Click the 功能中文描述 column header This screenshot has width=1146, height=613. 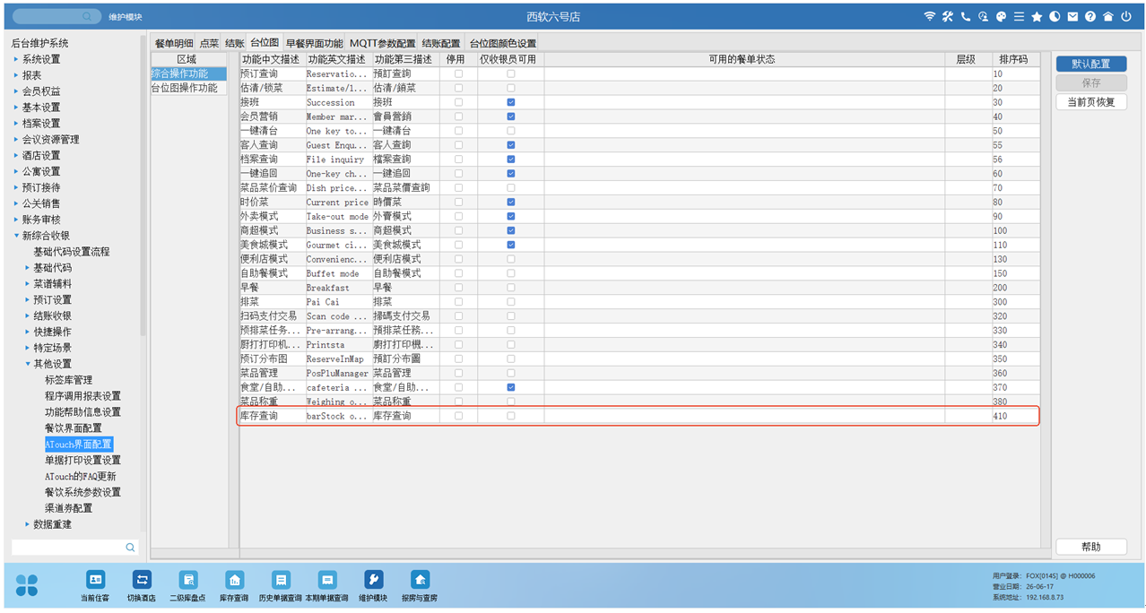(272, 59)
